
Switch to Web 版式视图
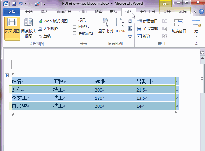pyautogui.click(x=53, y=21)
